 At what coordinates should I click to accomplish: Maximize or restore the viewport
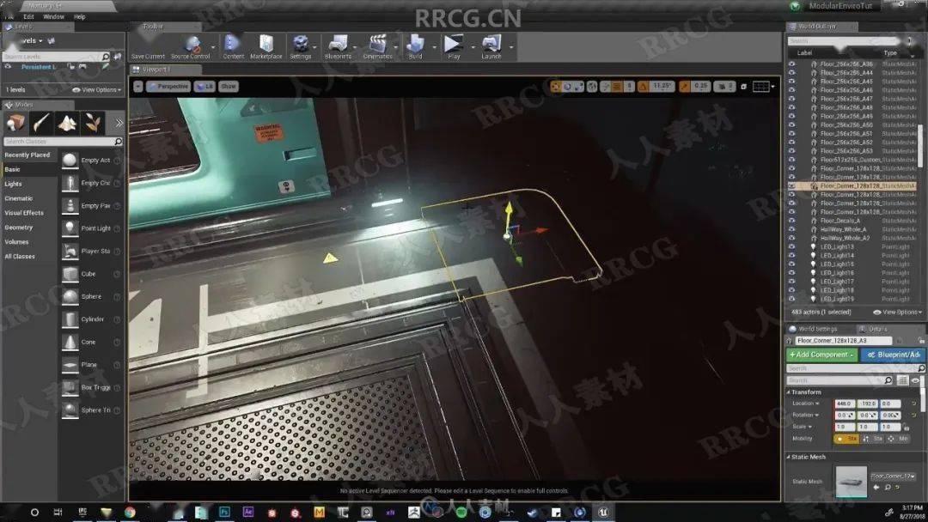(x=744, y=87)
